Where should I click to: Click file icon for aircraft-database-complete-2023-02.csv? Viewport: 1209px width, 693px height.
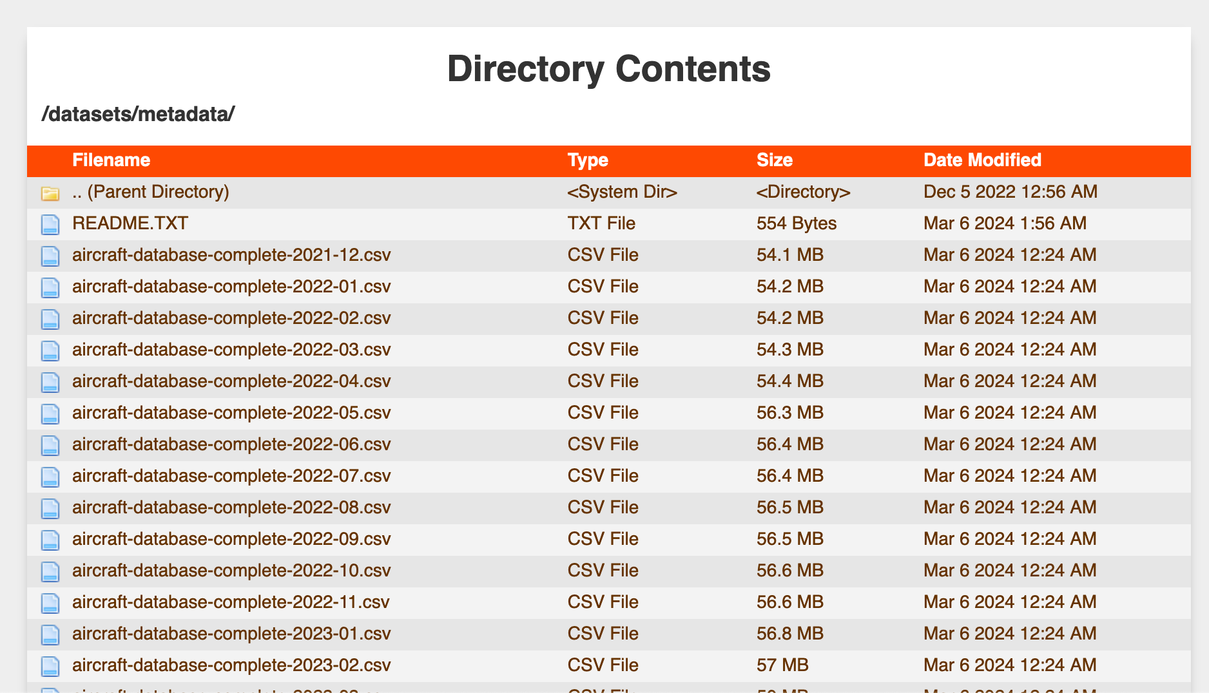(x=50, y=666)
